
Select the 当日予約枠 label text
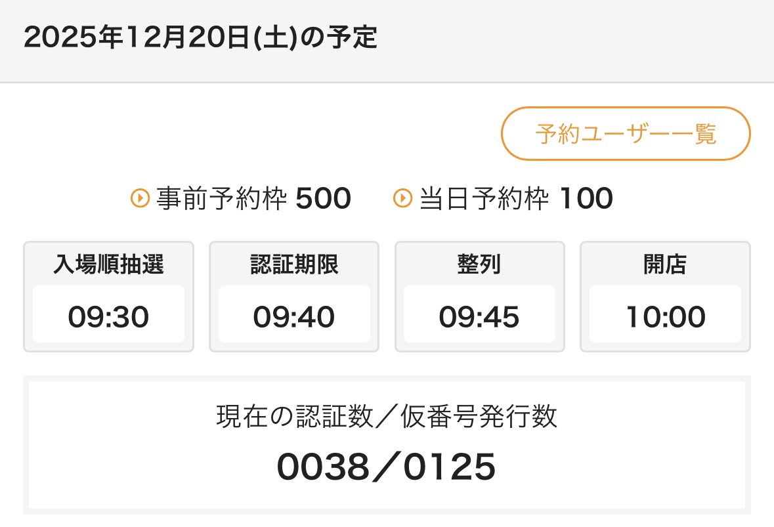coord(483,198)
